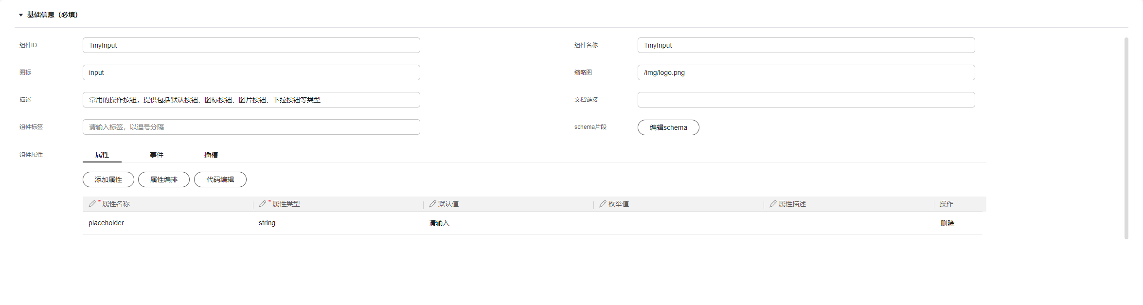
Task: Click the 缩略图 path input field
Action: pos(806,72)
